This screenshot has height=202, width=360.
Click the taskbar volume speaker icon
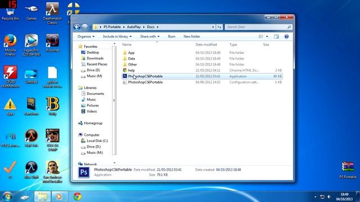coord(329,197)
